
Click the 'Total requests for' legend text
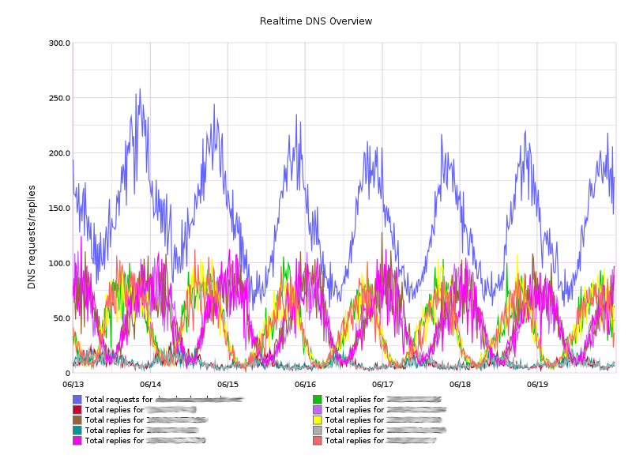pos(118,400)
